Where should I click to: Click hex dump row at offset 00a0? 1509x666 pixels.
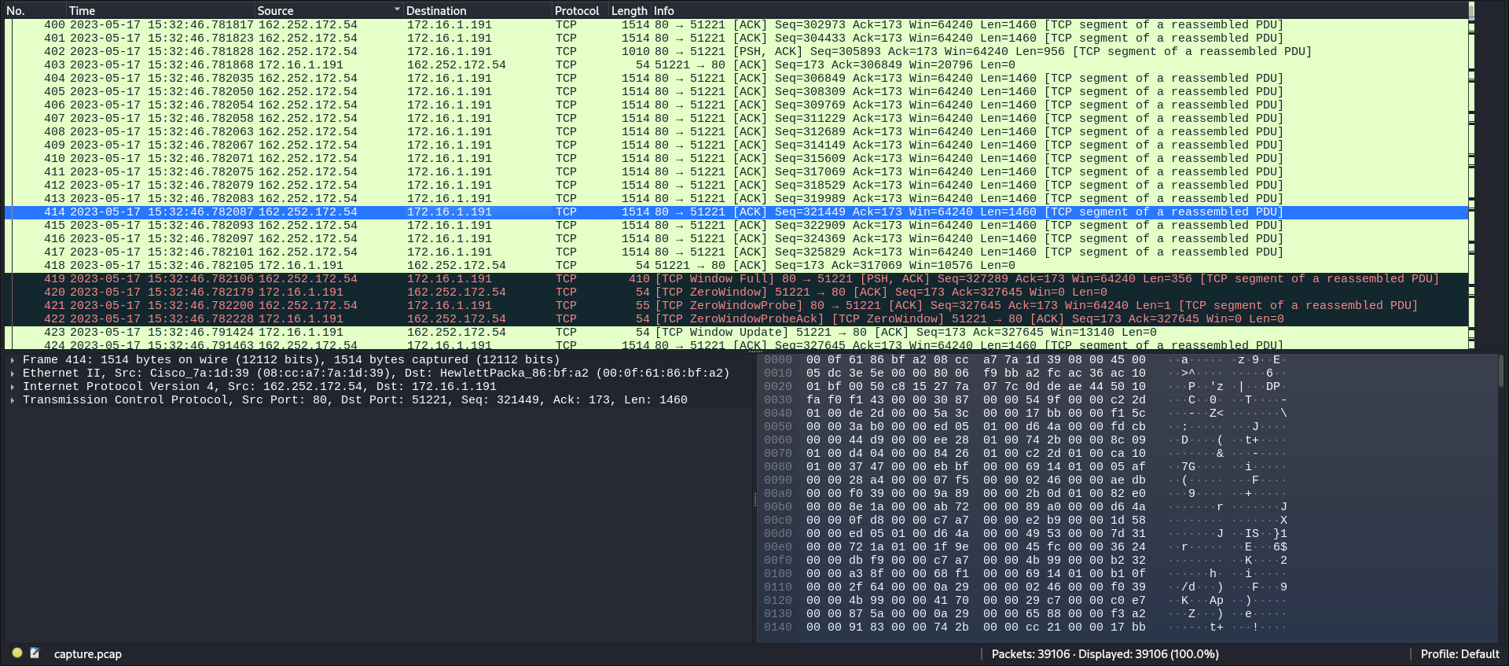click(x=1025, y=494)
